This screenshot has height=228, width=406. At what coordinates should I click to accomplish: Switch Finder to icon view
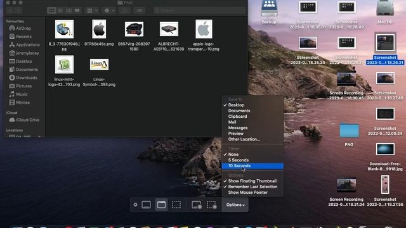[x=51, y=10]
